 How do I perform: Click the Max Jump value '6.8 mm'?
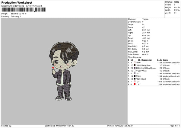[146, 52]
